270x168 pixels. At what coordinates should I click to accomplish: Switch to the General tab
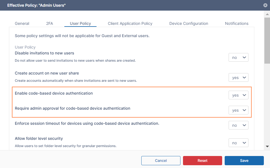tap(22, 23)
